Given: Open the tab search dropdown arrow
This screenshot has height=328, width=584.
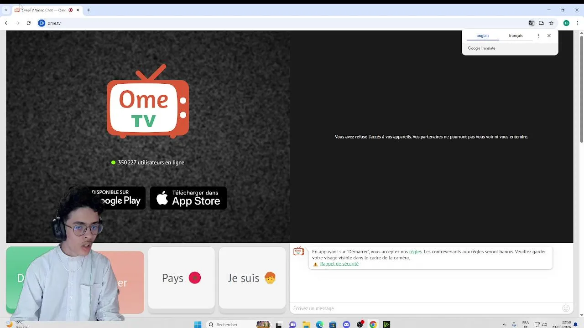Looking at the screenshot, I should (6, 10).
